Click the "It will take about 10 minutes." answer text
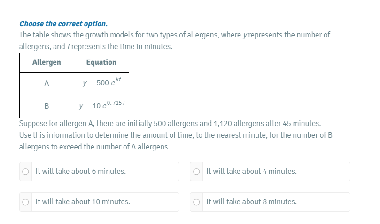Viewport: 380px width, 224px height. [83, 202]
